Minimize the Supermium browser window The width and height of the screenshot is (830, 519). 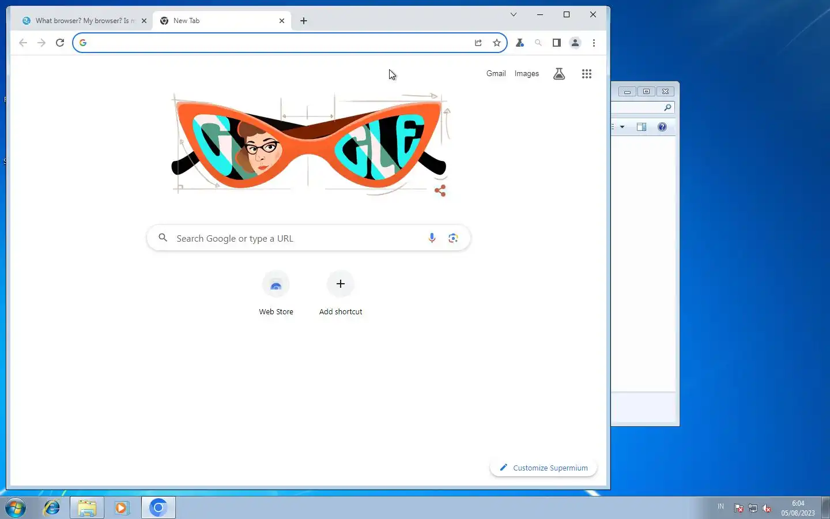click(x=540, y=14)
